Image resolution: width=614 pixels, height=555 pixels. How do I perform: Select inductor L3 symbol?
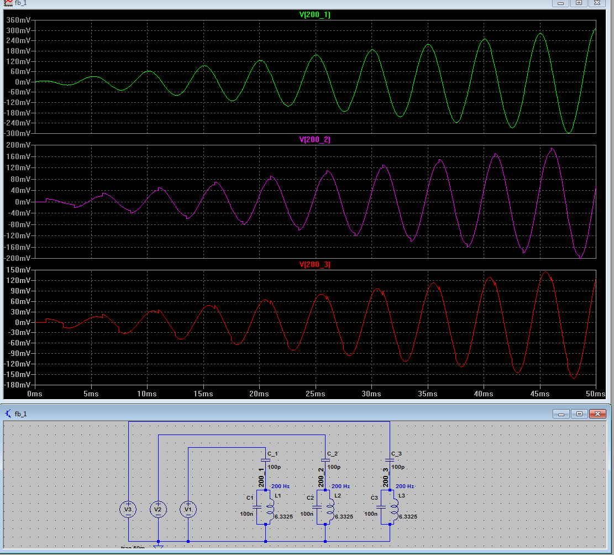click(x=394, y=509)
